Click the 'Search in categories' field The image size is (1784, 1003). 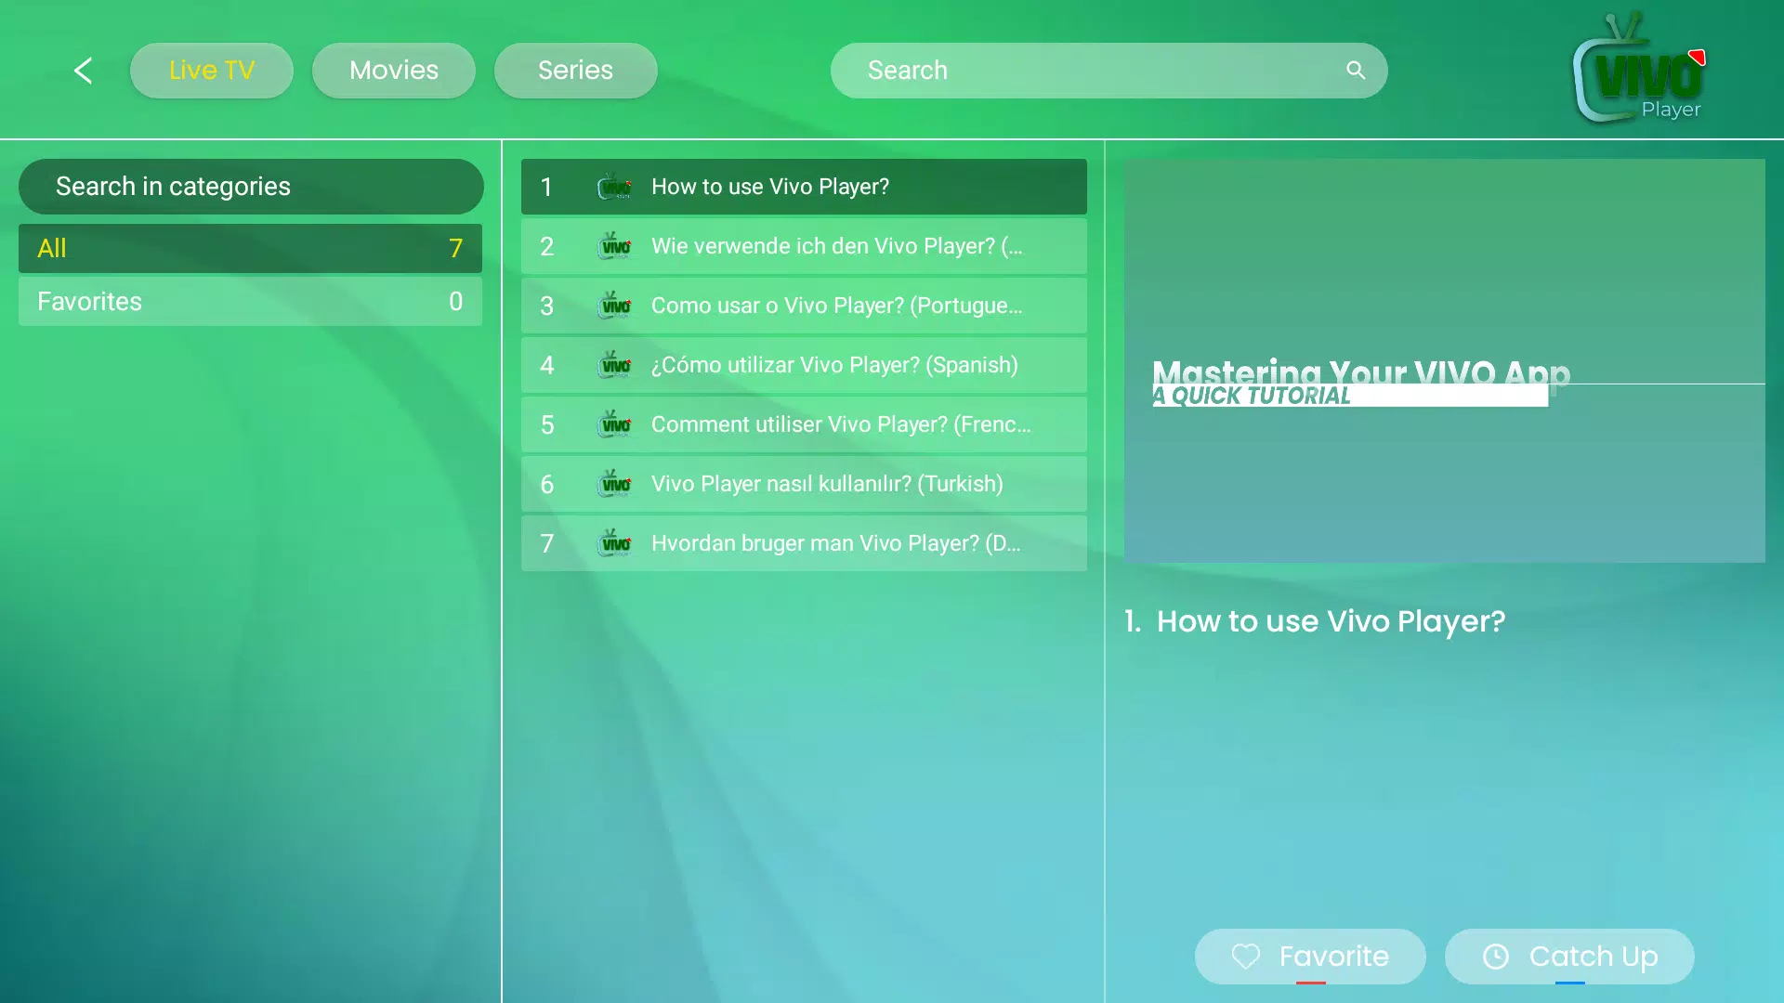click(251, 187)
